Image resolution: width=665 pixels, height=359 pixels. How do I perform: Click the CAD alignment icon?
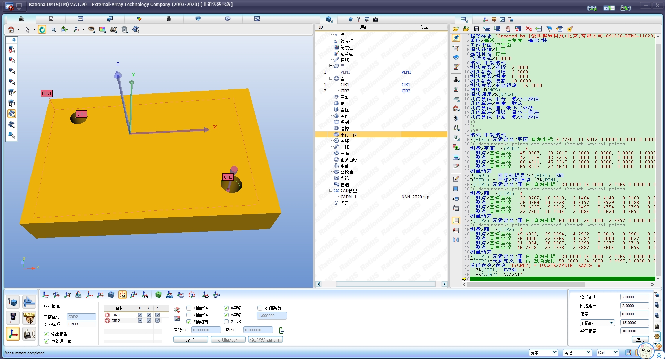click(x=169, y=295)
